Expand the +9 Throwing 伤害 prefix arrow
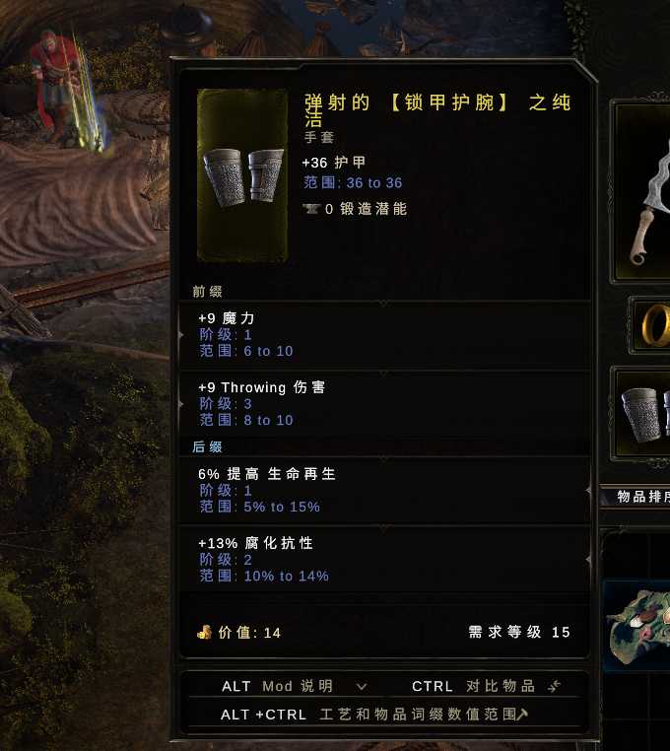This screenshot has height=751, width=670. click(x=181, y=404)
